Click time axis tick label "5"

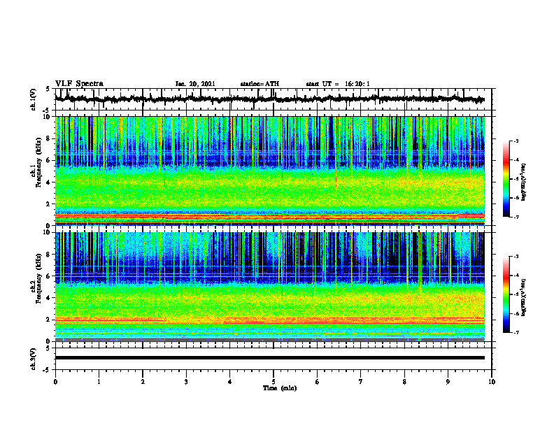click(x=274, y=382)
